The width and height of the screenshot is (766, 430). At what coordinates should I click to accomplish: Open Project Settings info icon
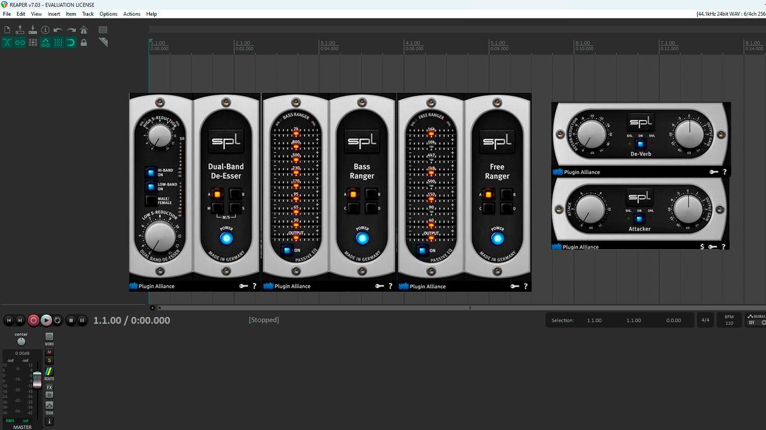coord(45,30)
